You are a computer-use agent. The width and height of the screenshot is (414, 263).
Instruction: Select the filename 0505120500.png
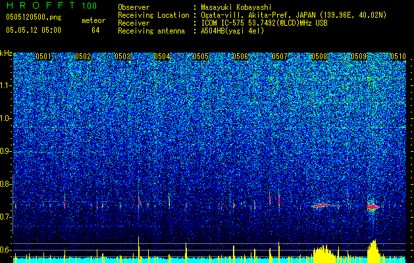[34, 17]
